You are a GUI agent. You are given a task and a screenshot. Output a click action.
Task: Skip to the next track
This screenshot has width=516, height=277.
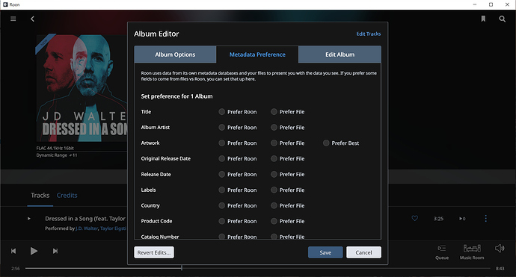(x=55, y=251)
